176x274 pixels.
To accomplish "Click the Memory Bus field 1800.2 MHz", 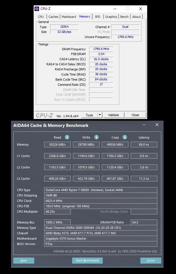I will (57, 222).
